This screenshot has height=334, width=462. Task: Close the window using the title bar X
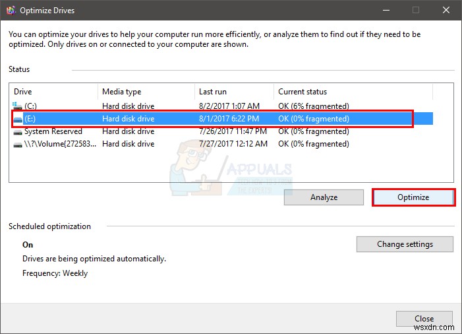pyautogui.click(x=446, y=11)
